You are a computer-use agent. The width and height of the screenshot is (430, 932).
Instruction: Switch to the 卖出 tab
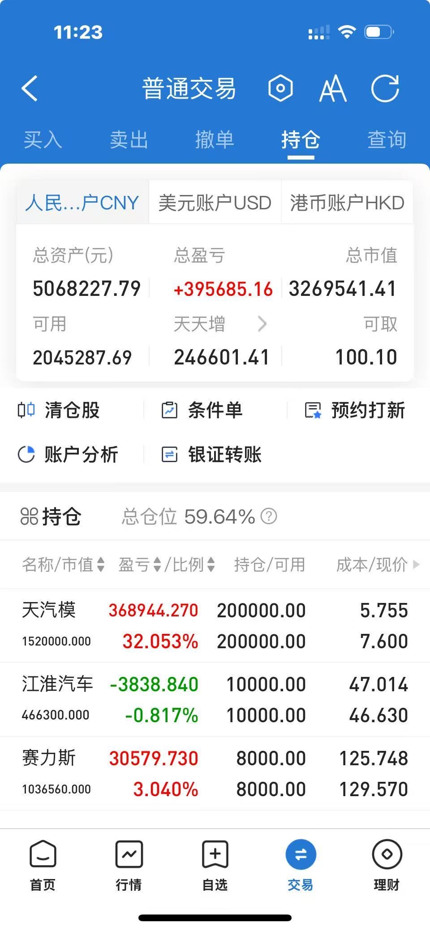tap(129, 140)
